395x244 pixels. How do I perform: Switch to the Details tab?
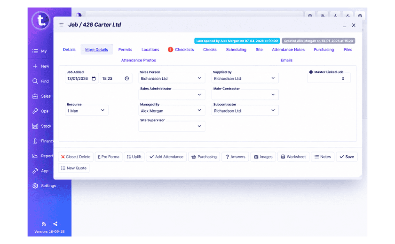tap(69, 50)
